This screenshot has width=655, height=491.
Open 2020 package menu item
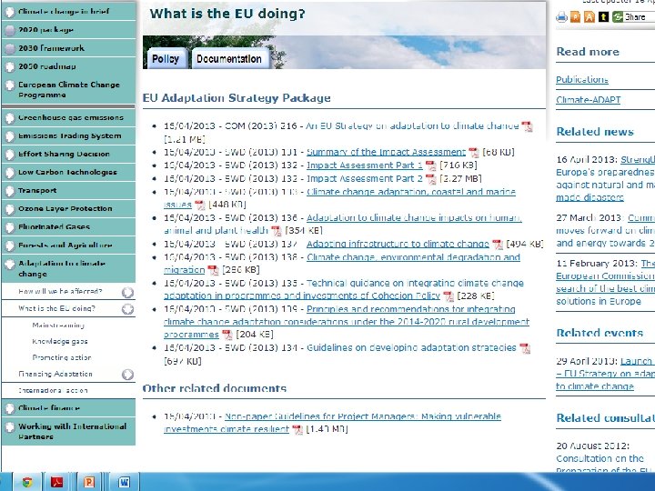(68, 30)
